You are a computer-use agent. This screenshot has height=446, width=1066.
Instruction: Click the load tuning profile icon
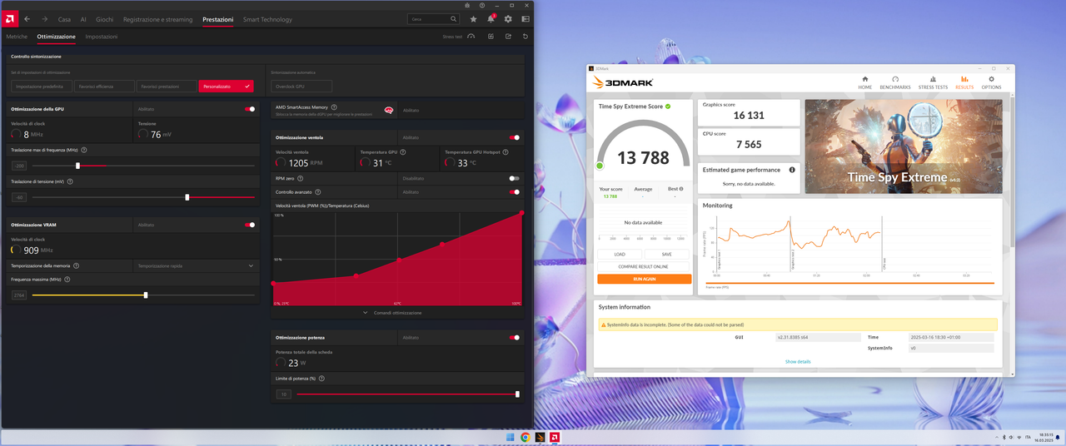click(x=491, y=37)
